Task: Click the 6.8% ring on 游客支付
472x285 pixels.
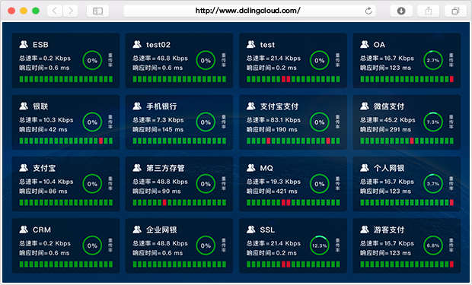Action: [433, 245]
